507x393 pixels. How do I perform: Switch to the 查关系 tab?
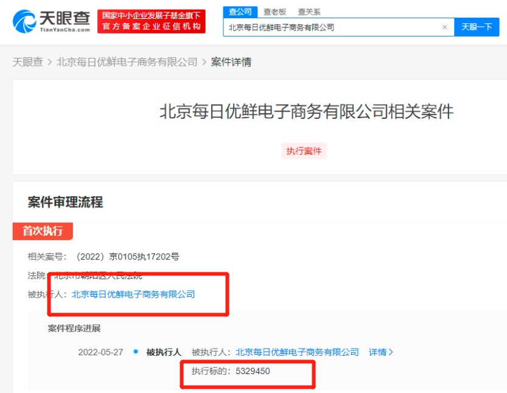pos(309,12)
